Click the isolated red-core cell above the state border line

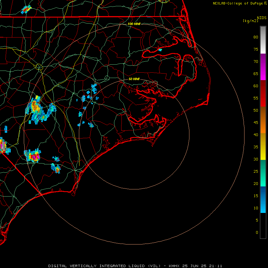point(26,10)
